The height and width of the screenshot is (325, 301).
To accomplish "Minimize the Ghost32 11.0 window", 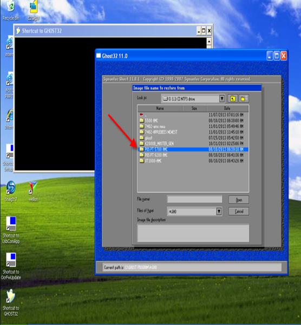I will point(270,56).
